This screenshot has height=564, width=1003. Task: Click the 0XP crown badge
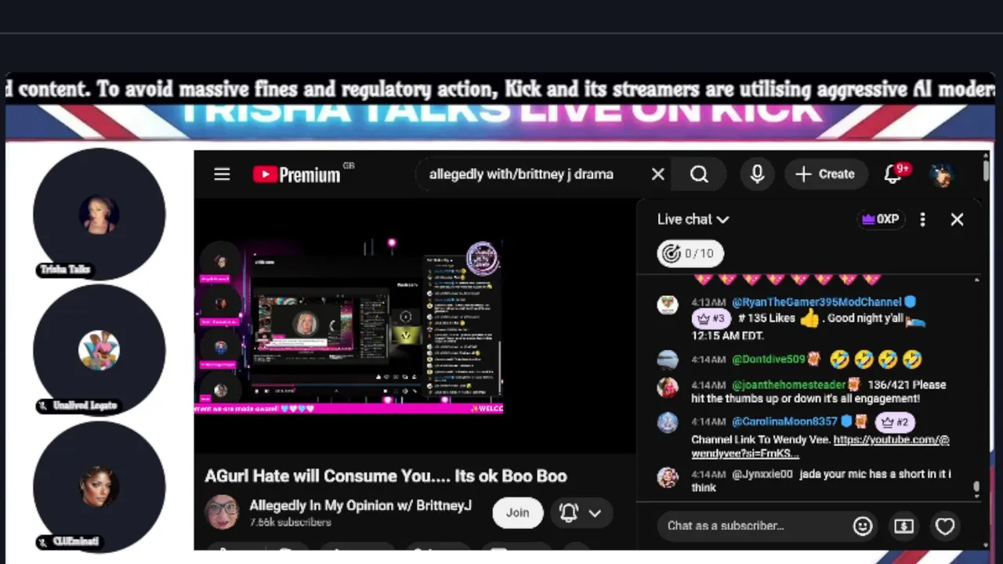point(880,219)
